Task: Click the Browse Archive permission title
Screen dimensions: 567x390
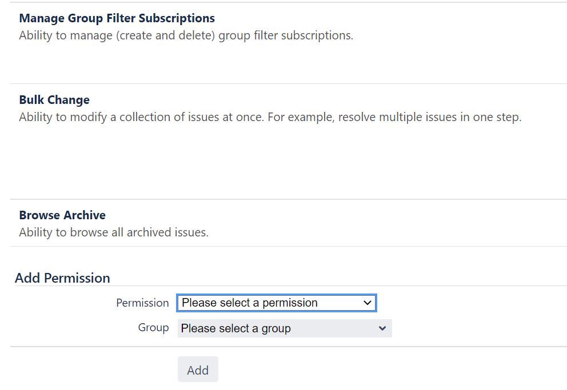Action: point(62,215)
